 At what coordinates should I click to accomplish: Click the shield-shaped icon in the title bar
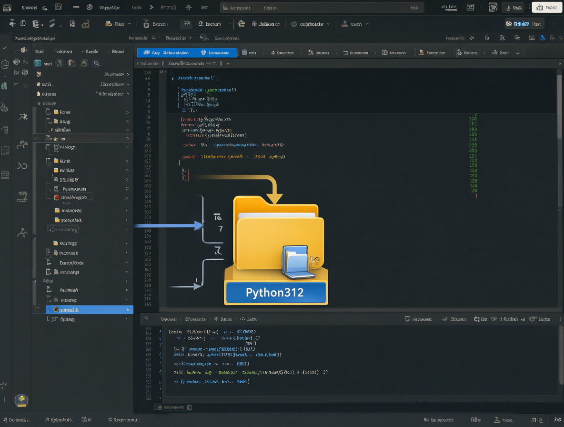point(493,8)
